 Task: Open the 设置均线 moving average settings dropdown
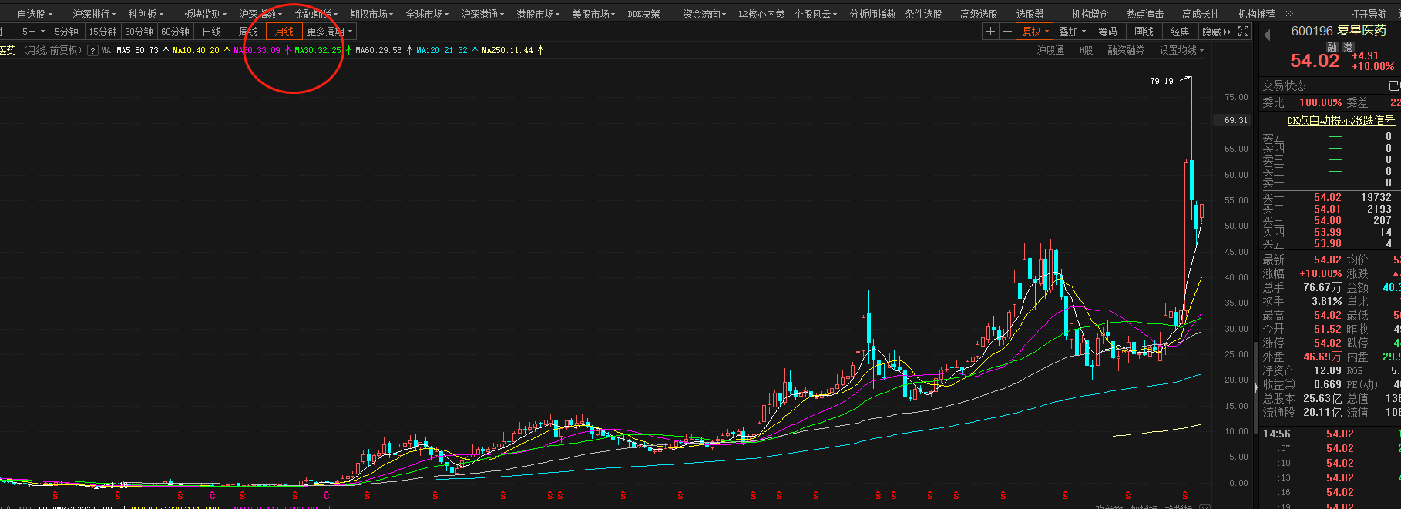point(1181,50)
